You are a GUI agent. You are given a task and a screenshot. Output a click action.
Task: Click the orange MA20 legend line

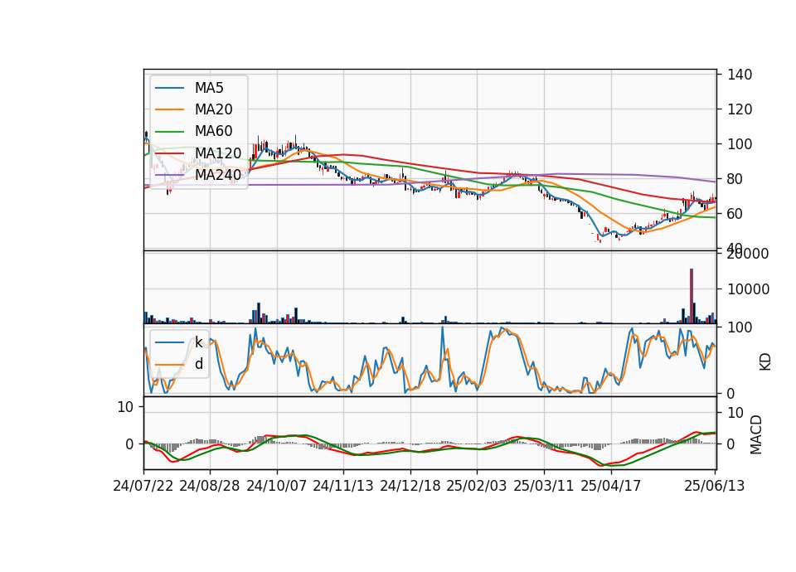(x=169, y=109)
